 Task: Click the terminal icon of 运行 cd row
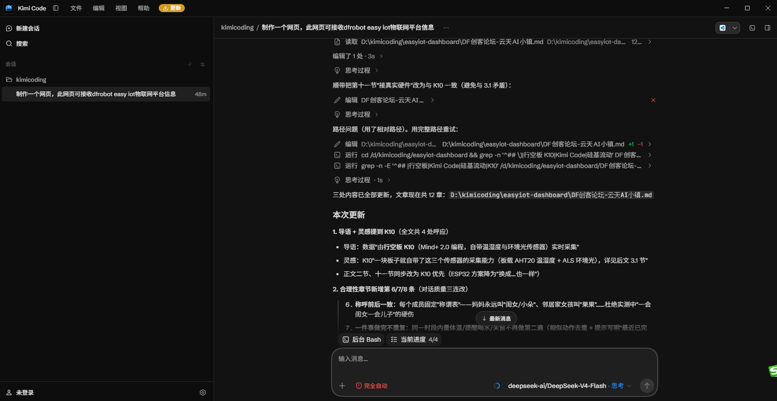(x=337, y=155)
